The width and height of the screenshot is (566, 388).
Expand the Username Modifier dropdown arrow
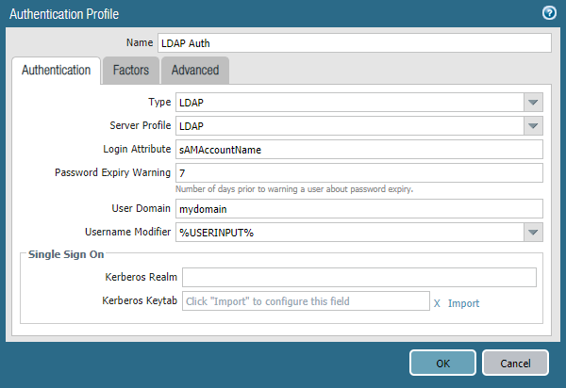[x=533, y=232]
